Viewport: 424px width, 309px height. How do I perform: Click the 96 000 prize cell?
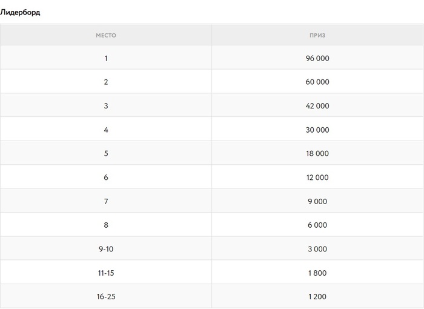tap(317, 58)
